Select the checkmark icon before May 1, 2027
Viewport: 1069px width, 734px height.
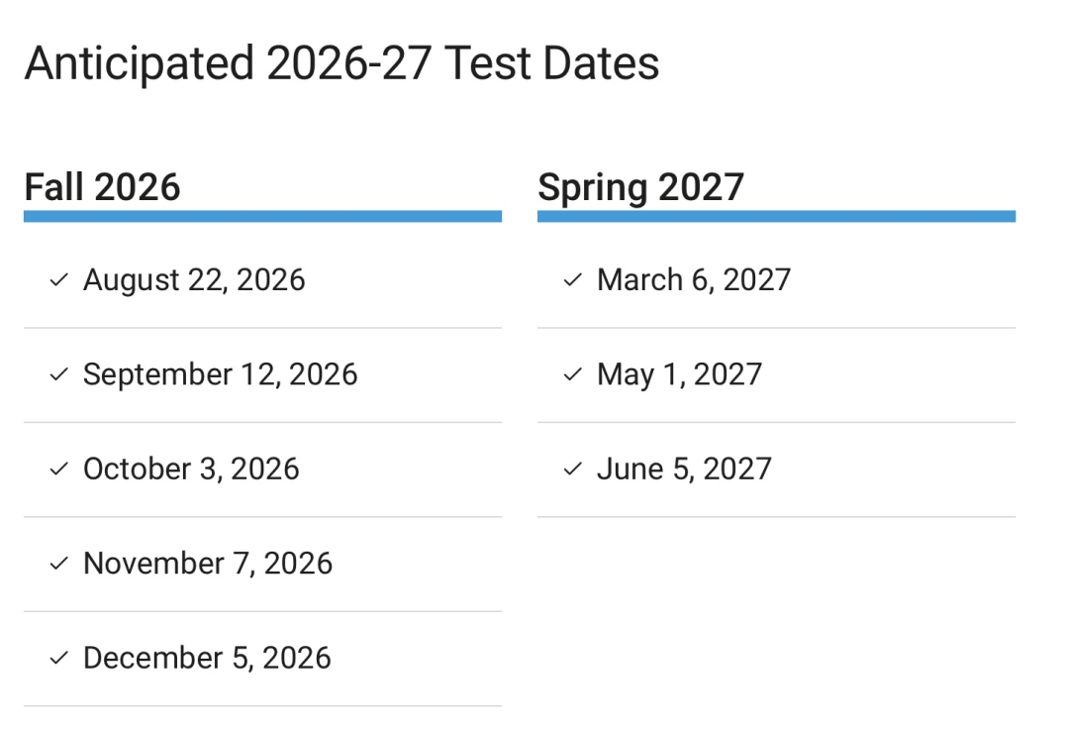tap(572, 374)
